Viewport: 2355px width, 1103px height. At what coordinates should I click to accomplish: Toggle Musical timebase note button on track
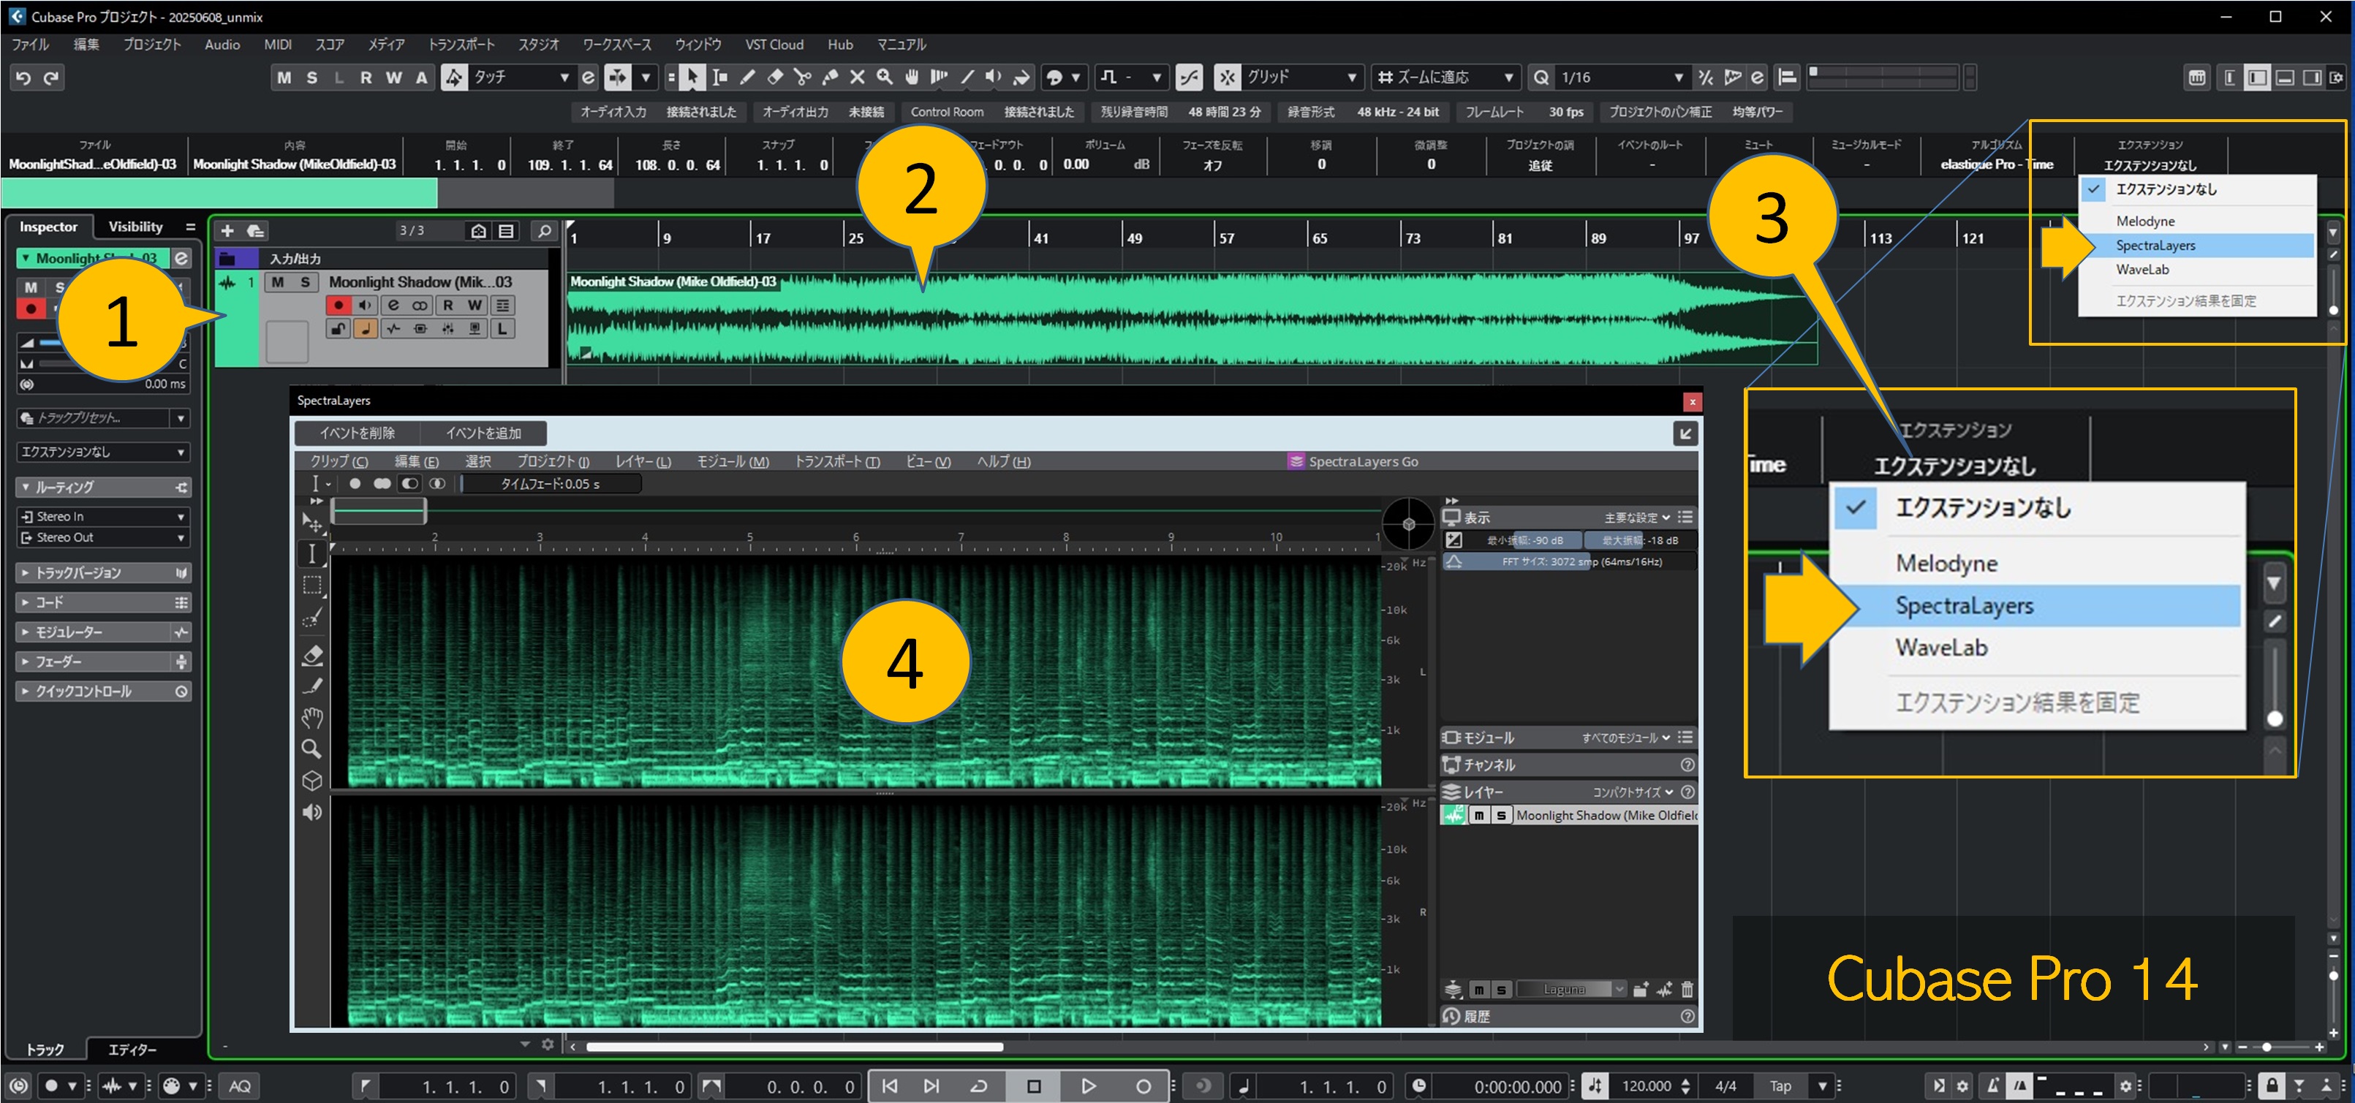[366, 329]
